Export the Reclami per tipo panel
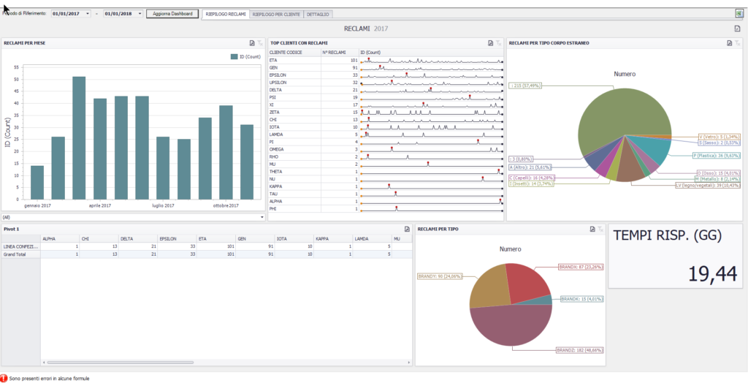 coord(592,230)
